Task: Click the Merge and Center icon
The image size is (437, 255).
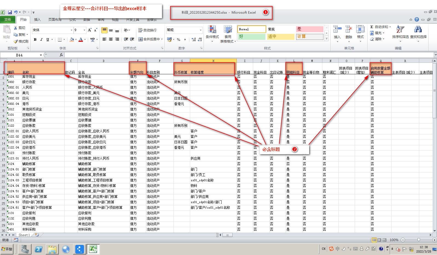Action: 140,39
